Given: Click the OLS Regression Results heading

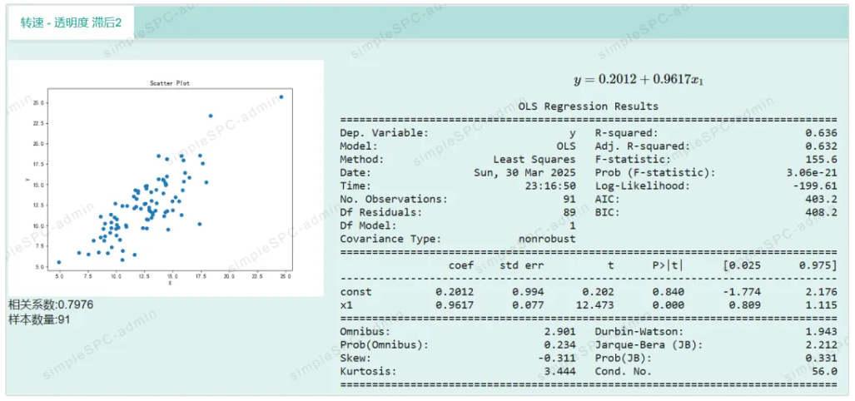Looking at the screenshot, I should [588, 106].
